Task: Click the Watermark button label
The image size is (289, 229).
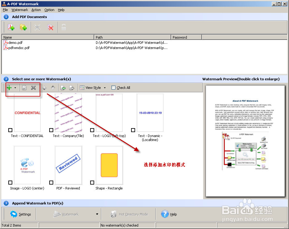Action: pos(70,214)
